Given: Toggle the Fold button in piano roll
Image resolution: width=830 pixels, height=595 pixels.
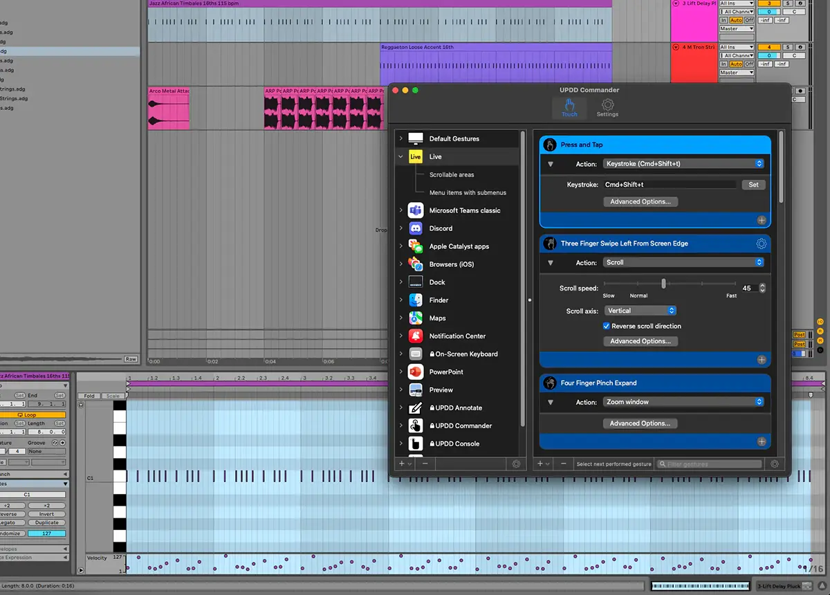Looking at the screenshot, I should [x=89, y=396].
